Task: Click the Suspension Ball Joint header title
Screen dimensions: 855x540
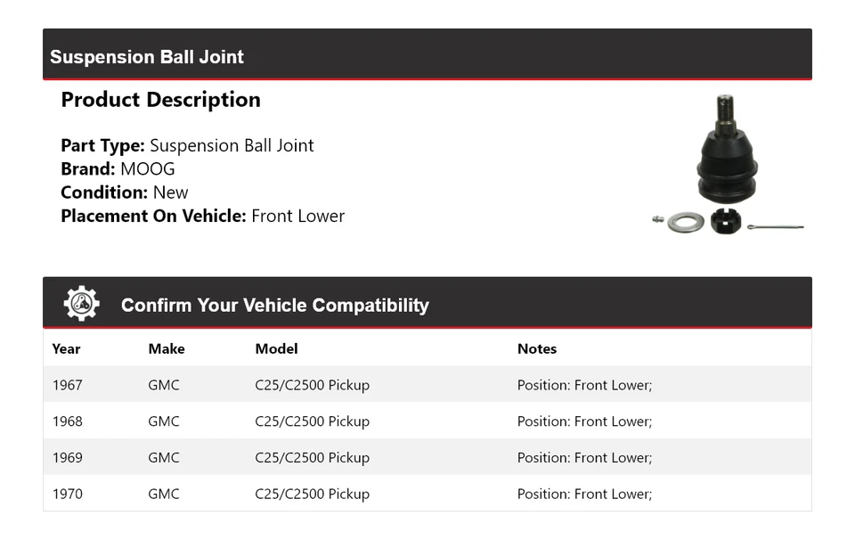Action: click(x=147, y=57)
